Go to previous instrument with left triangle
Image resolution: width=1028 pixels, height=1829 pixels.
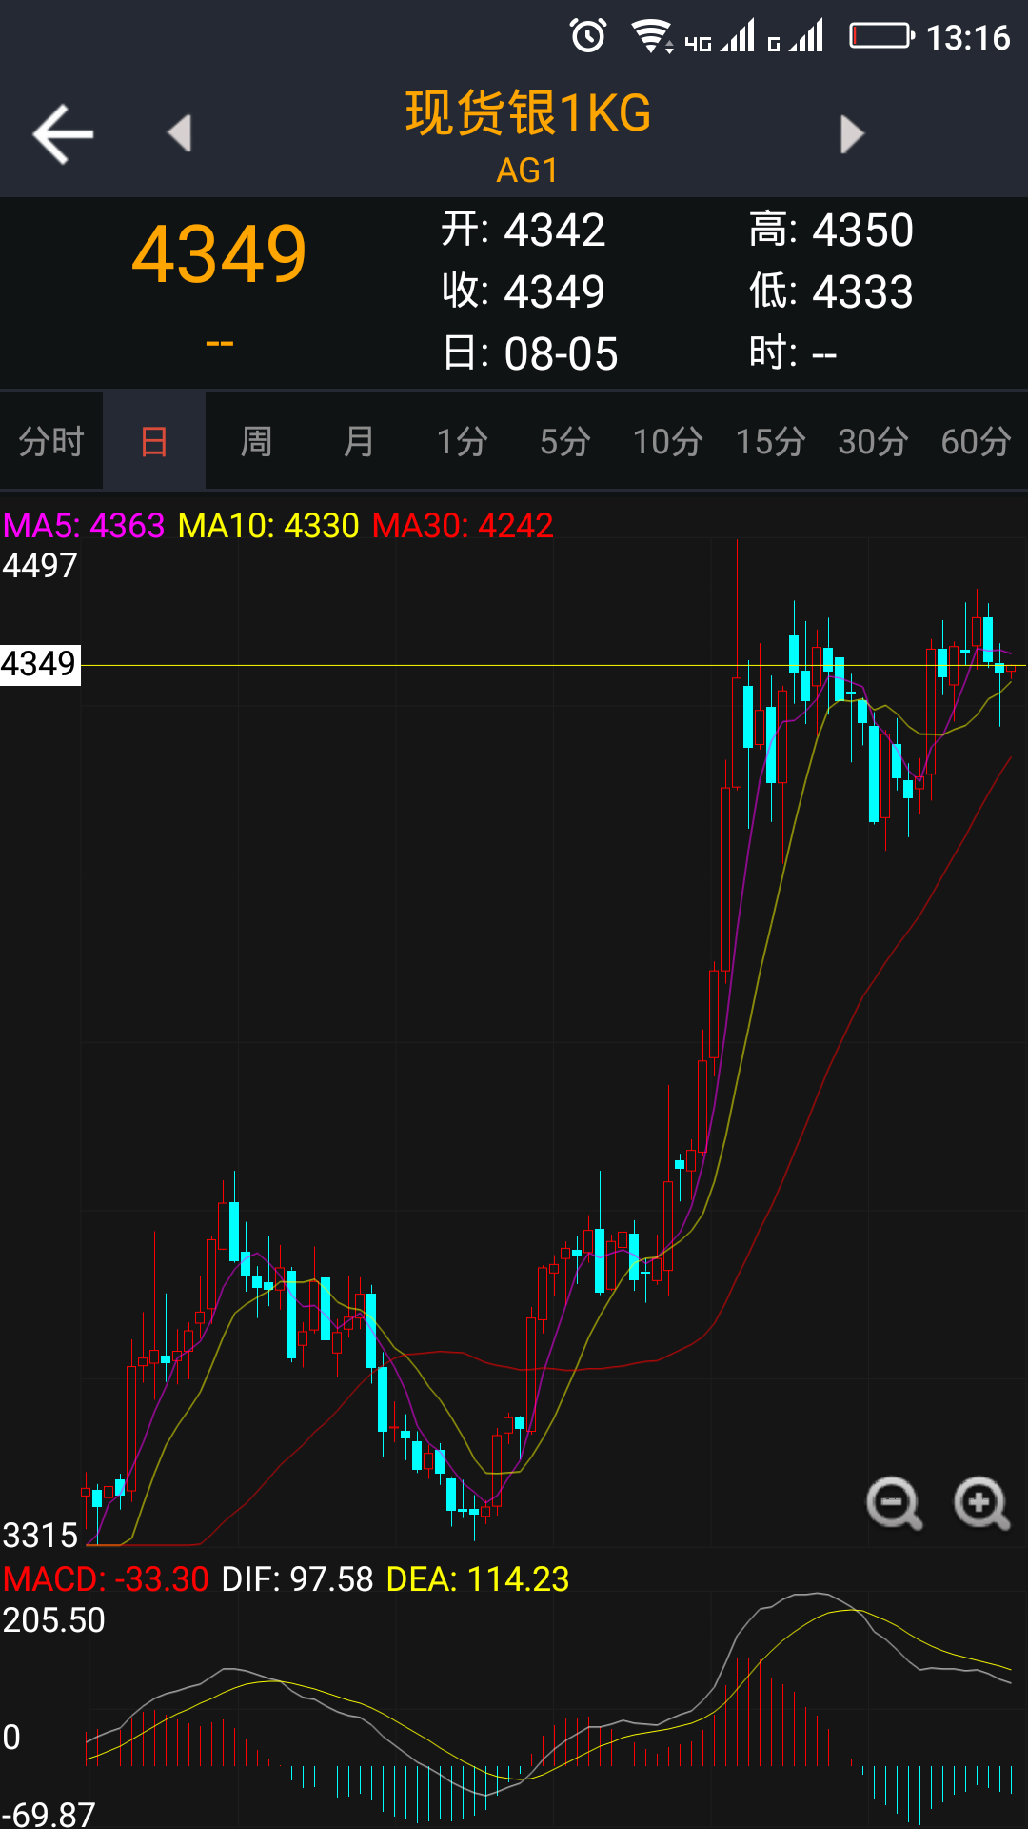(x=179, y=133)
